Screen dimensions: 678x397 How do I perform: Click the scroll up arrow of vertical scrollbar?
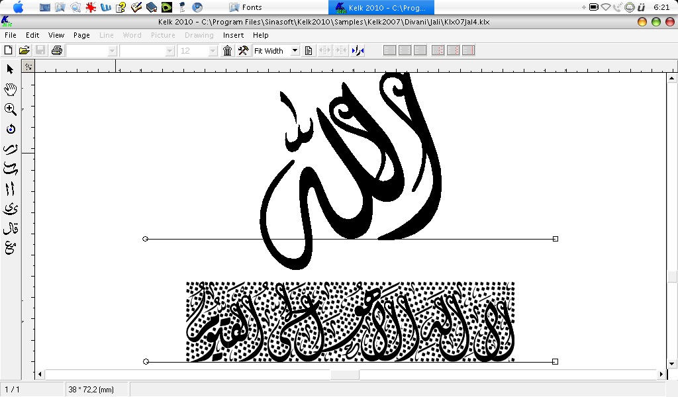[671, 78]
